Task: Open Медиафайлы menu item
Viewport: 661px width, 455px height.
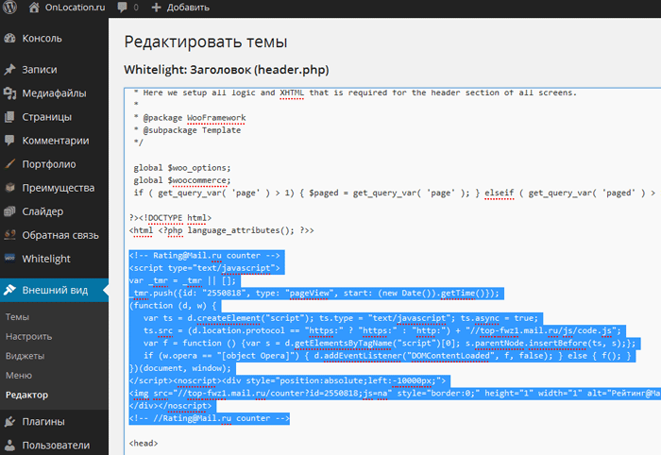Action: coord(55,93)
